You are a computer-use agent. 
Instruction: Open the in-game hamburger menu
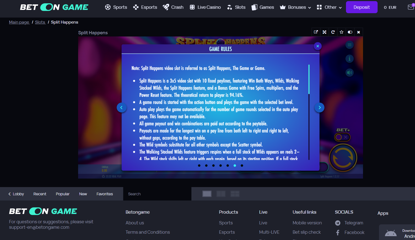(350, 45)
